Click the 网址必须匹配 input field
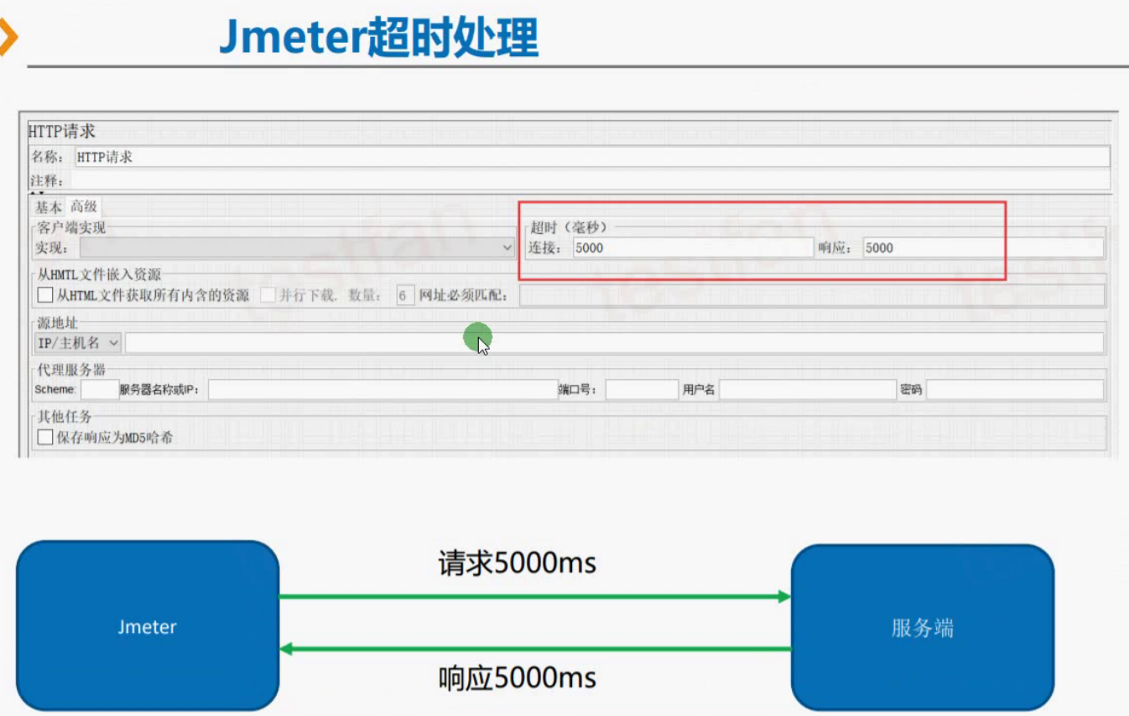This screenshot has height=716, width=1129. (x=812, y=295)
